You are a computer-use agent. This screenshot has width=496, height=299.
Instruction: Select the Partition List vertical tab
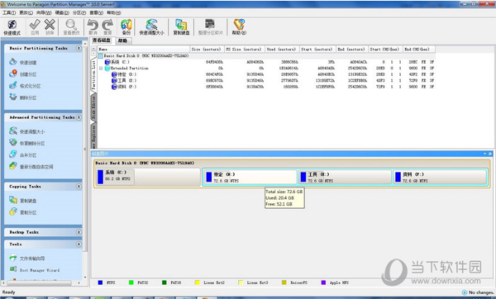click(94, 74)
